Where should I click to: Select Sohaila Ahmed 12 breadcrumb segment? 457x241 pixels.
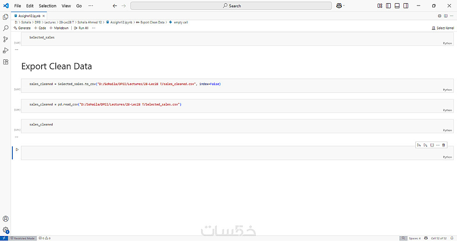[x=90, y=22]
